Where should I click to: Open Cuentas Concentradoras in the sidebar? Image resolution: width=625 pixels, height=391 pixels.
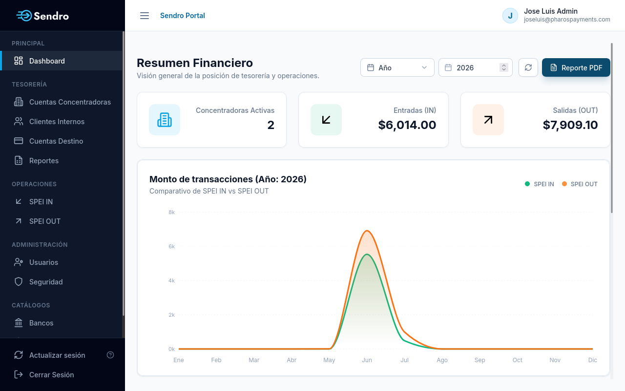click(x=62, y=102)
